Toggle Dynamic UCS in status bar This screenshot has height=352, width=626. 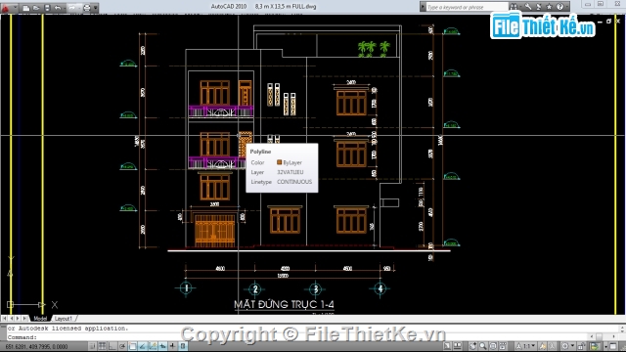(x=153, y=346)
